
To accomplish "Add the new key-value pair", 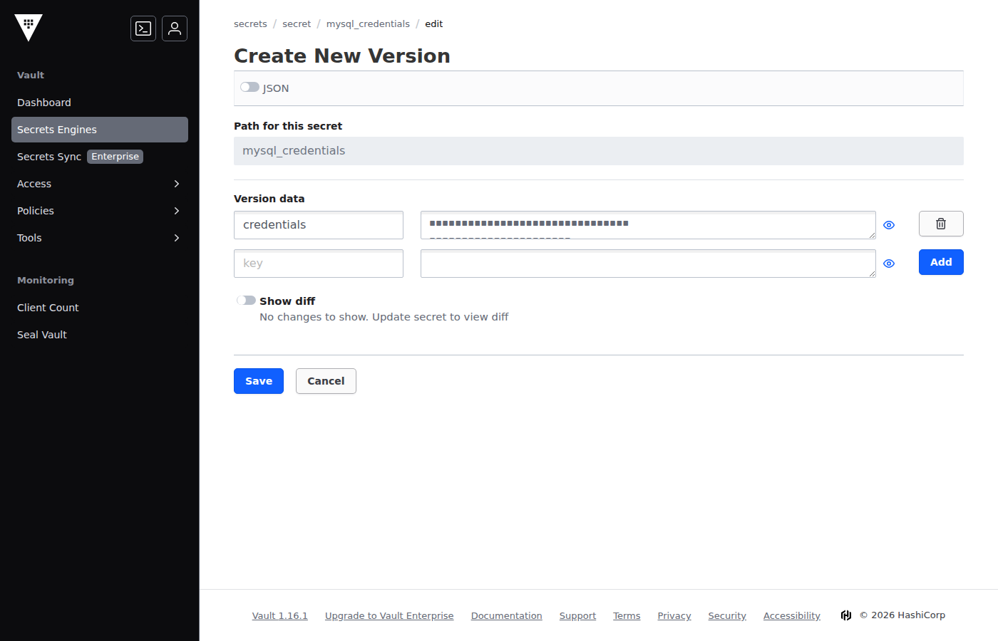I will [941, 262].
